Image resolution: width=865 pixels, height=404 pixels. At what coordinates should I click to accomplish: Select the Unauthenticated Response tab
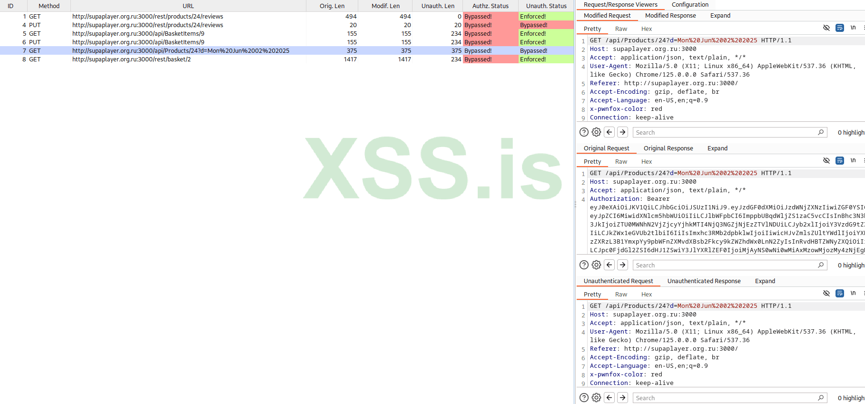[704, 281]
